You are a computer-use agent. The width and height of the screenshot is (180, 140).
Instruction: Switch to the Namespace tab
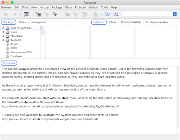click(38, 22)
